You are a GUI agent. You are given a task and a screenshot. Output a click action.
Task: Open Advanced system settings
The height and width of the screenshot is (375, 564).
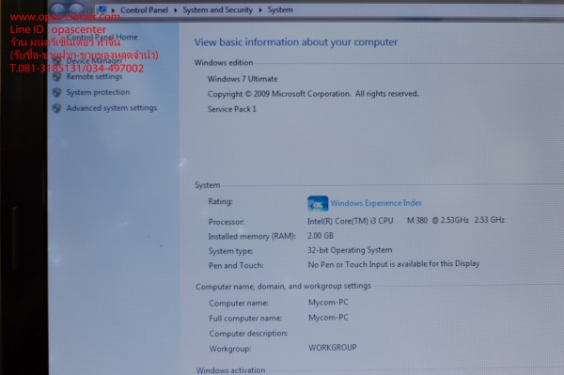[x=112, y=108]
